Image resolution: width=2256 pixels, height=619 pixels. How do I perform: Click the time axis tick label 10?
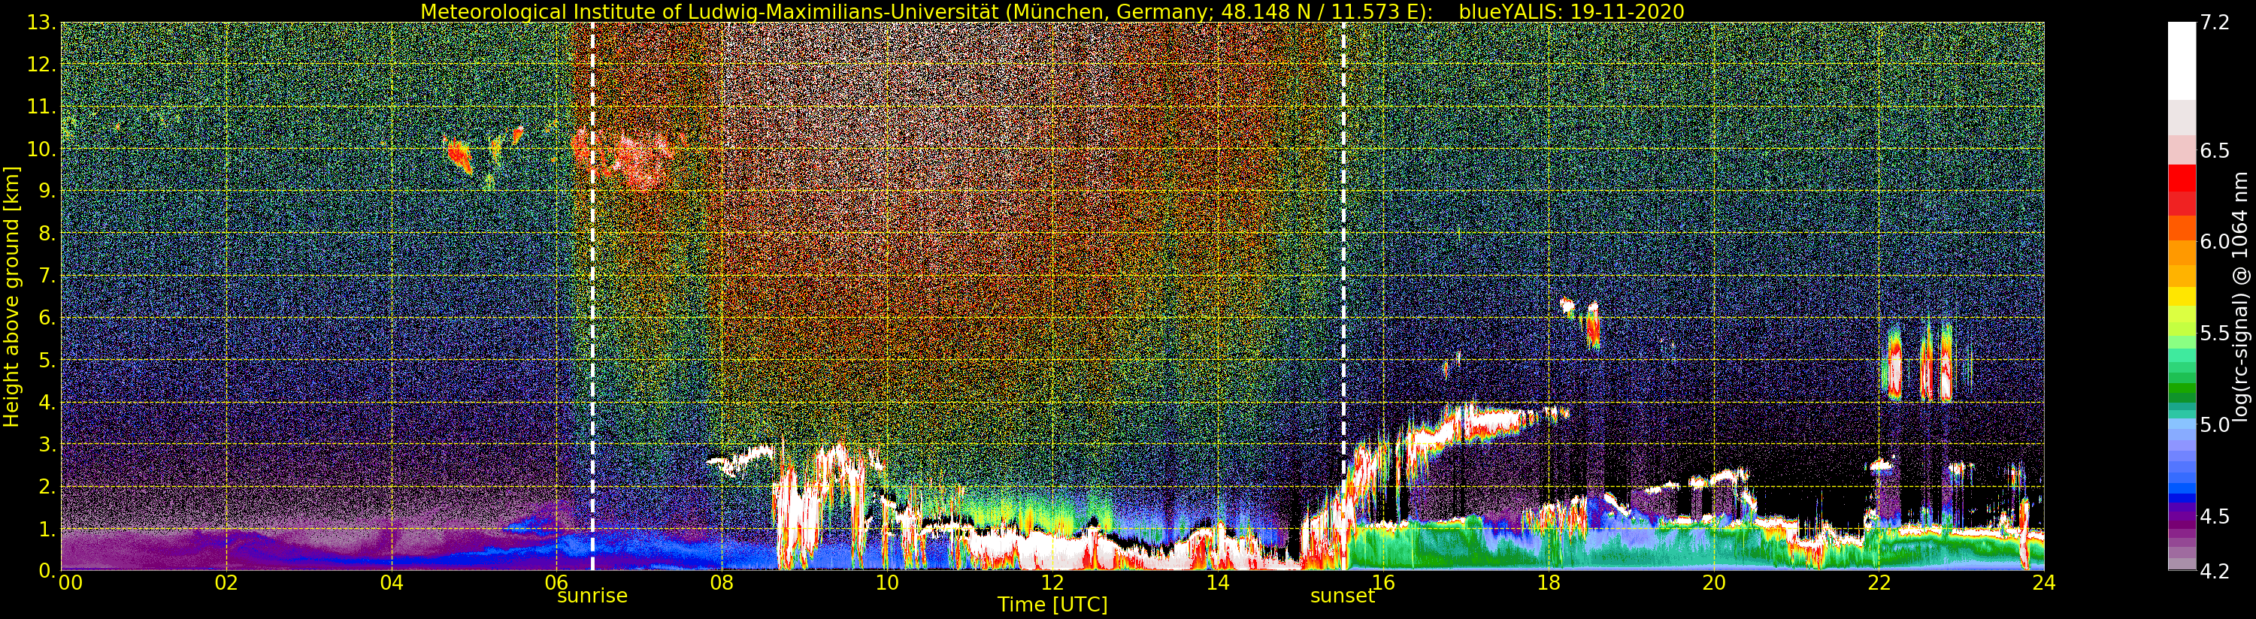point(887,583)
